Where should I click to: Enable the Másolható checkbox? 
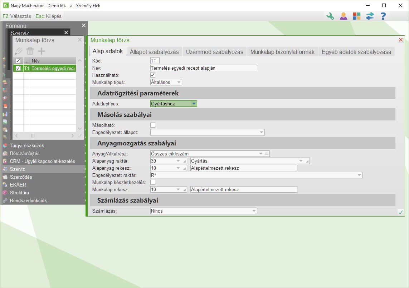tap(153, 125)
